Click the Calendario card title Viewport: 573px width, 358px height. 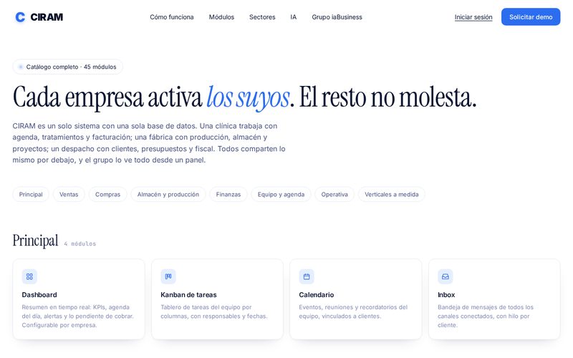point(317,295)
